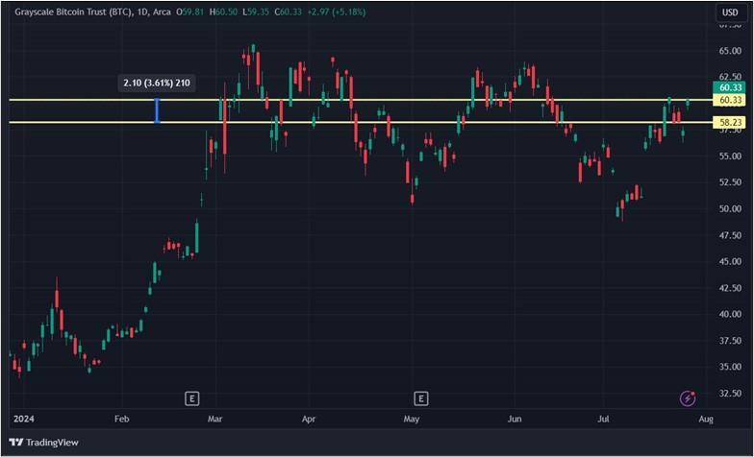The height and width of the screenshot is (457, 754).
Task: Click the Jun label on time axis
Action: [515, 419]
